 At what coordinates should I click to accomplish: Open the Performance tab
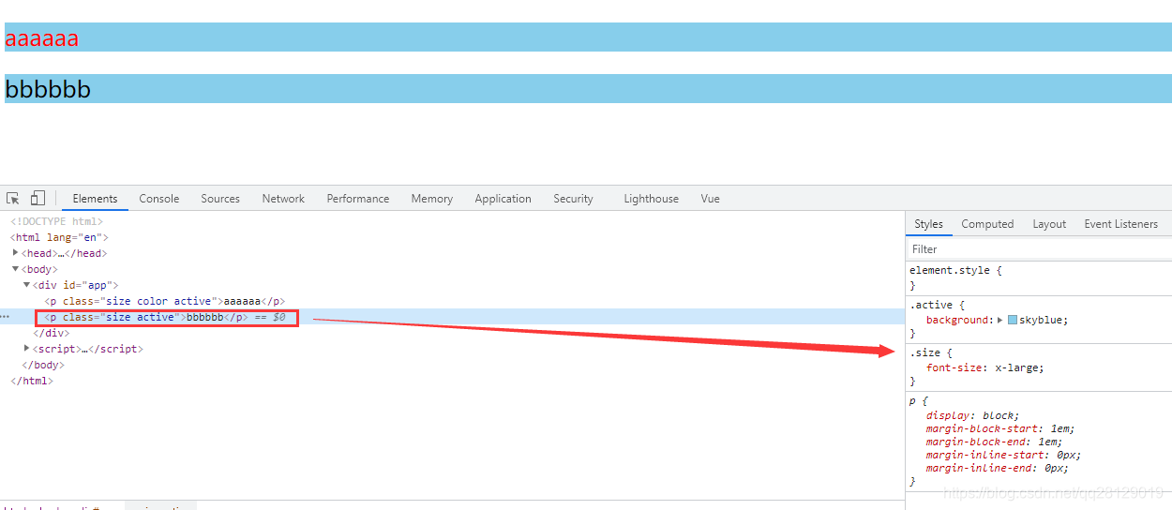pos(358,199)
